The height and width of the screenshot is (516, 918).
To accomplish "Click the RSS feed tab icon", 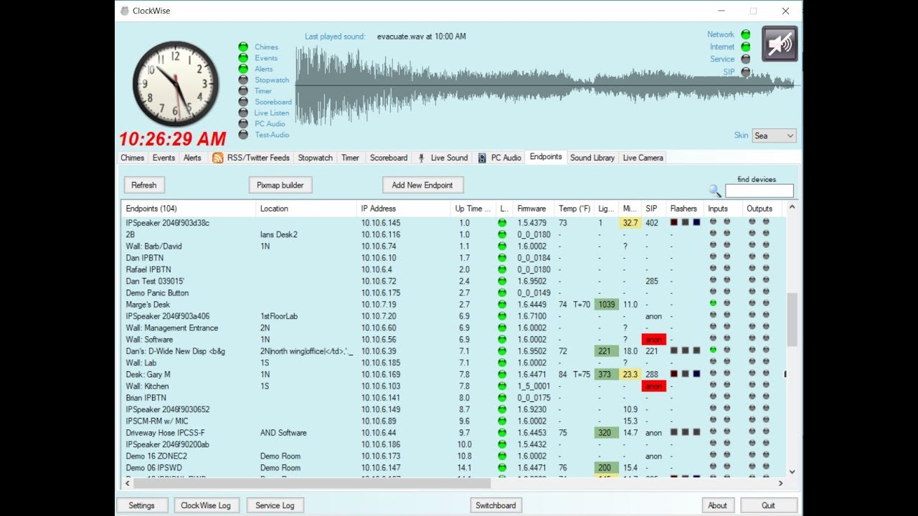I will click(217, 158).
